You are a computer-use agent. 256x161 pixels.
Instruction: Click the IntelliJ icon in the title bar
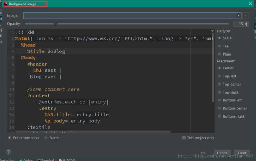[x=6, y=4]
